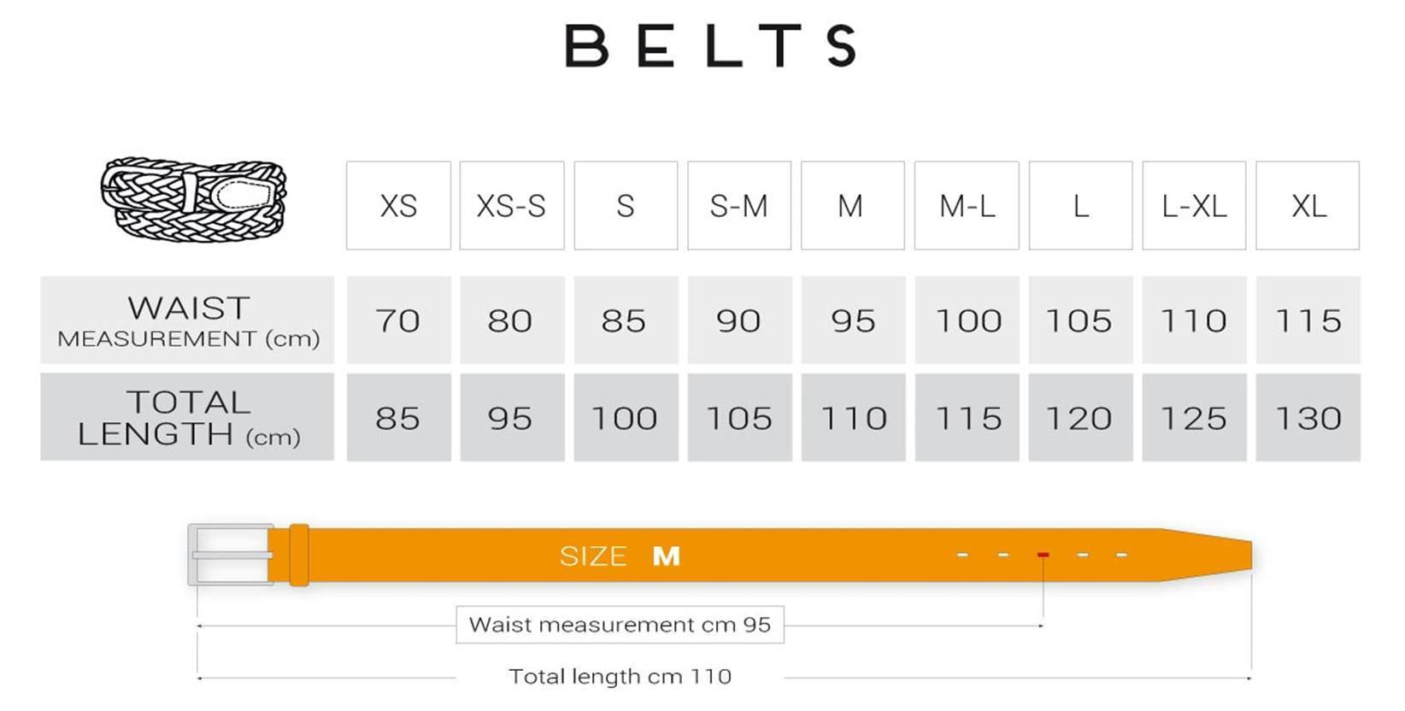Click the braided belt illustration

tap(193, 198)
